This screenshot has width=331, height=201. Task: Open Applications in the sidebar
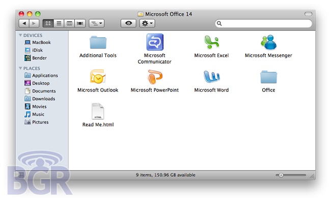[x=42, y=75]
